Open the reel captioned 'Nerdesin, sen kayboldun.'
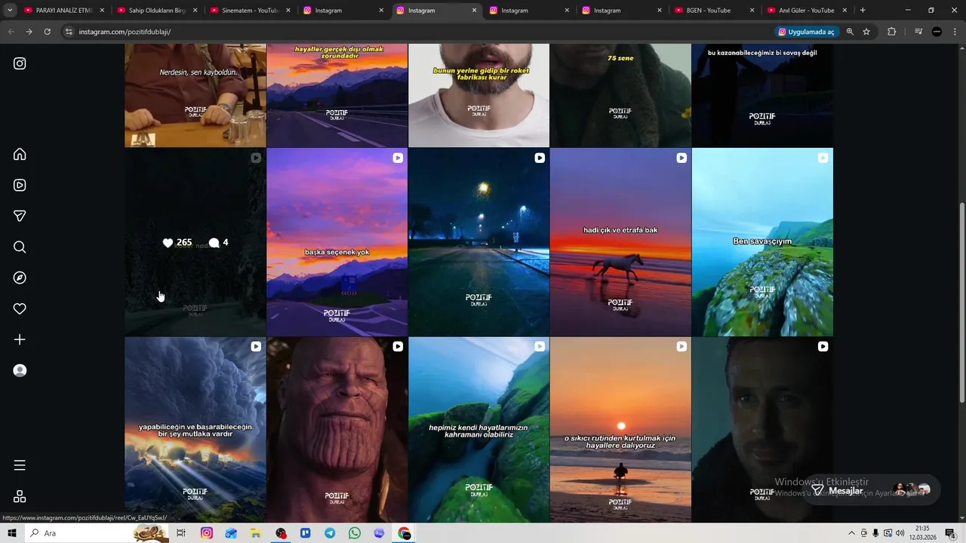966x543 pixels. click(x=195, y=95)
